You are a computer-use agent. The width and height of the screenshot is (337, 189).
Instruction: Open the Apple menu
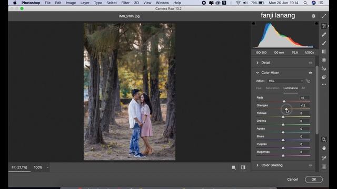tap(15, 3)
